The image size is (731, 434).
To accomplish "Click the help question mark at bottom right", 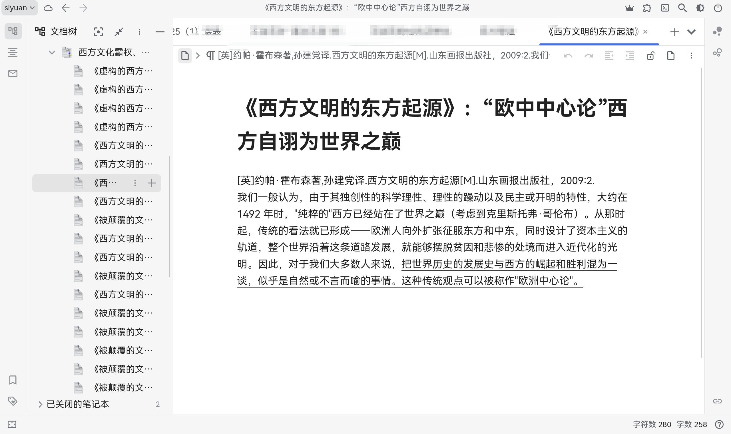I will click(719, 424).
